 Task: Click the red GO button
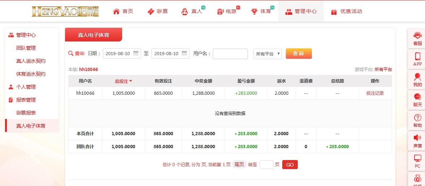(x=290, y=164)
